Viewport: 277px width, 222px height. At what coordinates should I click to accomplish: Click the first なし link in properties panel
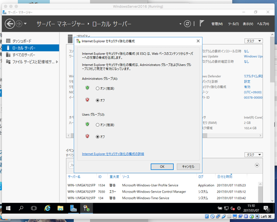click(246, 51)
